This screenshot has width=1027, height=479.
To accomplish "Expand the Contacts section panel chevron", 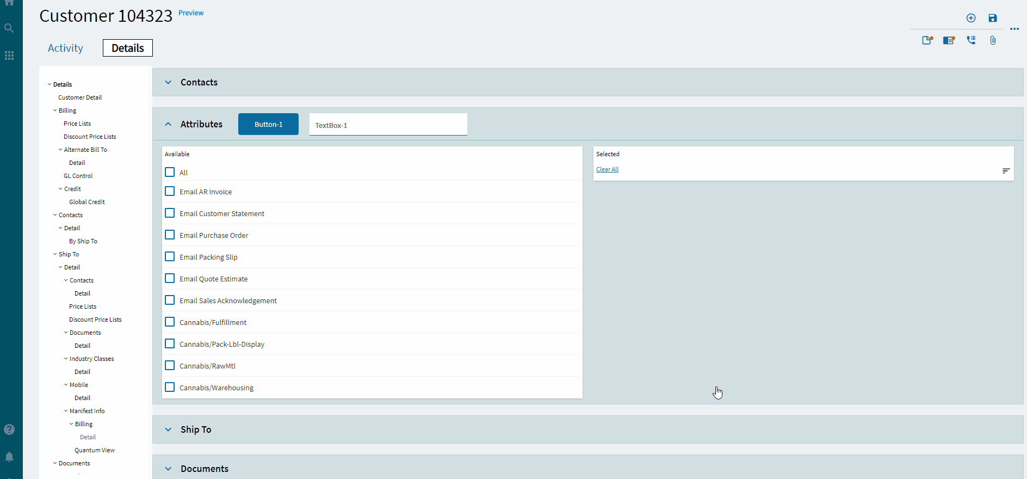I will [168, 82].
